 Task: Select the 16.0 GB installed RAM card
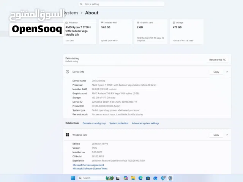click(115, 31)
